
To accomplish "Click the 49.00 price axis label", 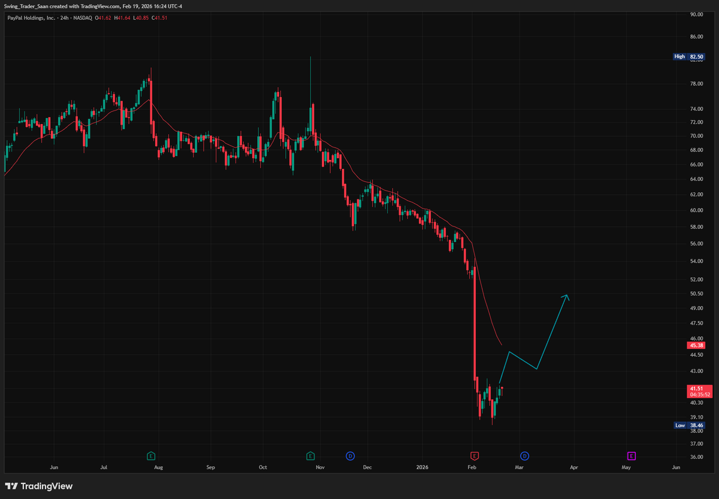I will (696, 309).
